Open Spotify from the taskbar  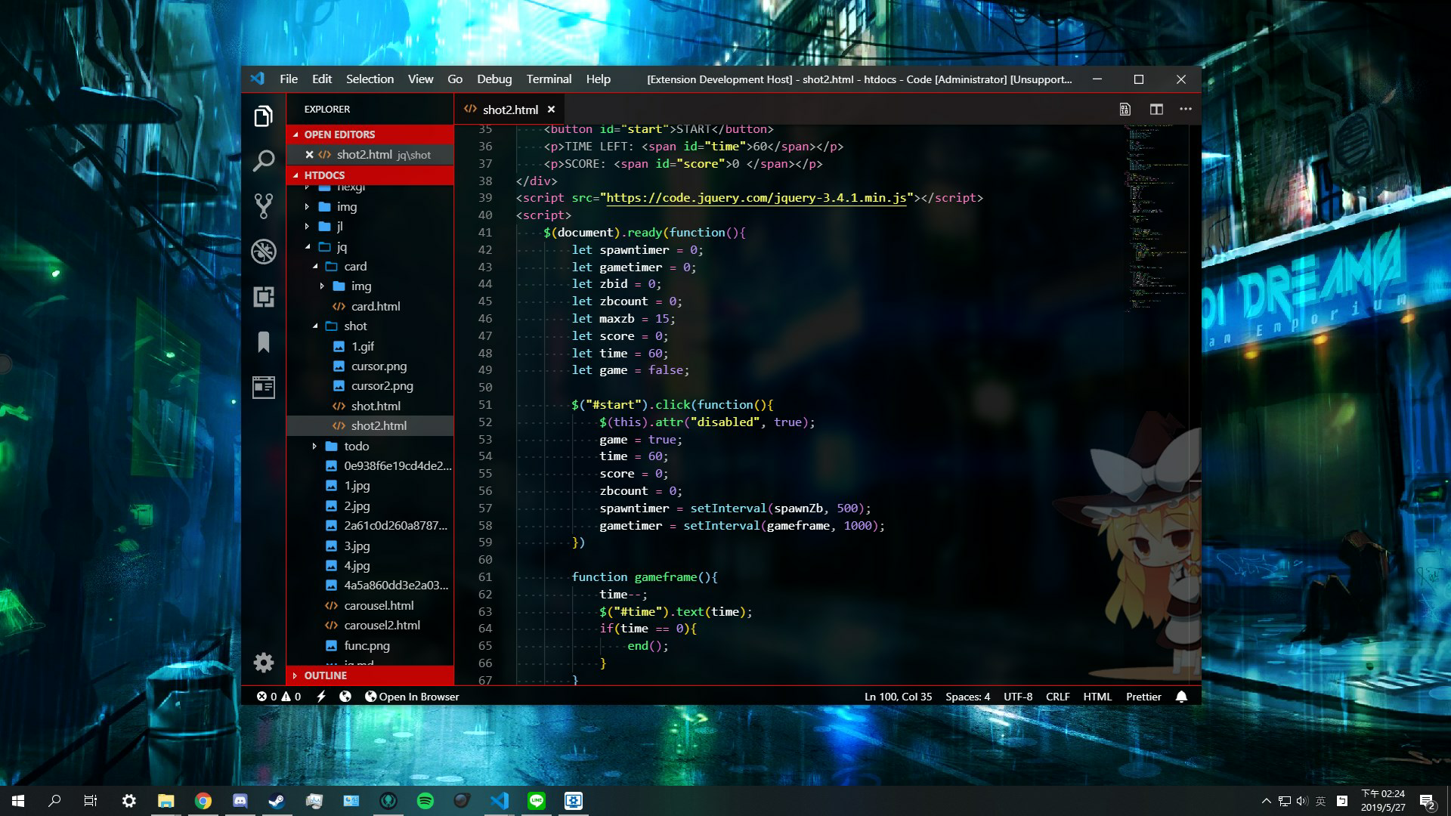click(x=425, y=800)
